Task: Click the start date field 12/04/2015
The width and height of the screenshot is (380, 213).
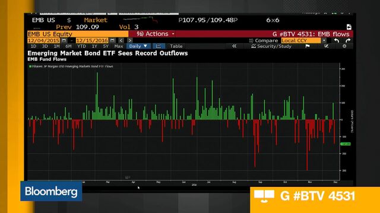Action: pyautogui.click(x=43, y=40)
